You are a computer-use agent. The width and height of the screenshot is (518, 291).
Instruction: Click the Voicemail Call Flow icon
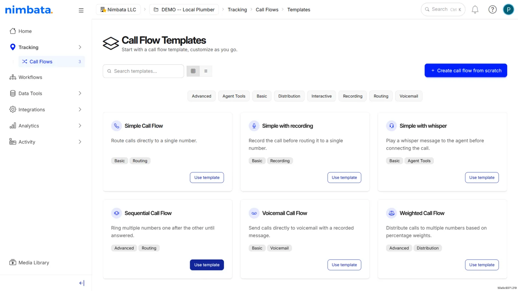click(254, 213)
